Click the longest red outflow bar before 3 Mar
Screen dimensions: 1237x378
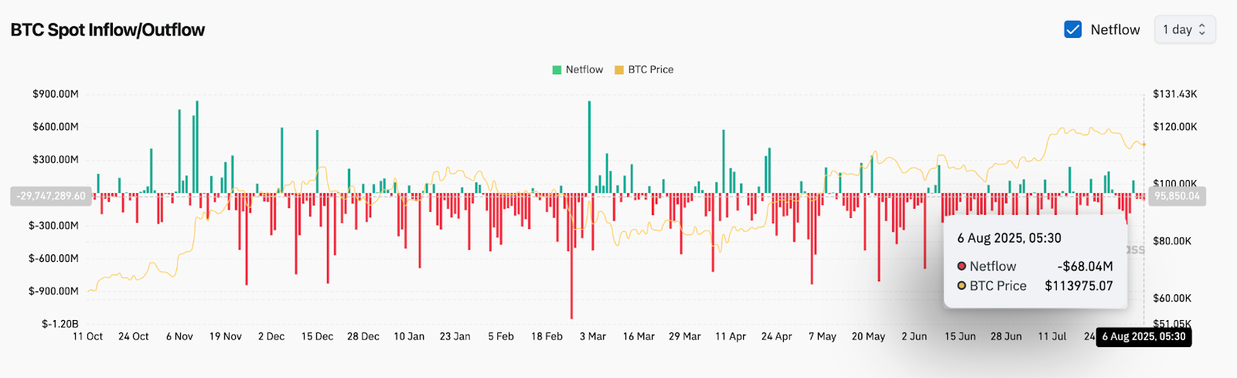pos(571,255)
